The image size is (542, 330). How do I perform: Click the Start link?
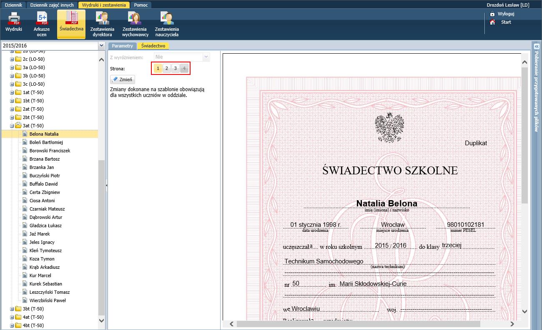pyautogui.click(x=506, y=22)
